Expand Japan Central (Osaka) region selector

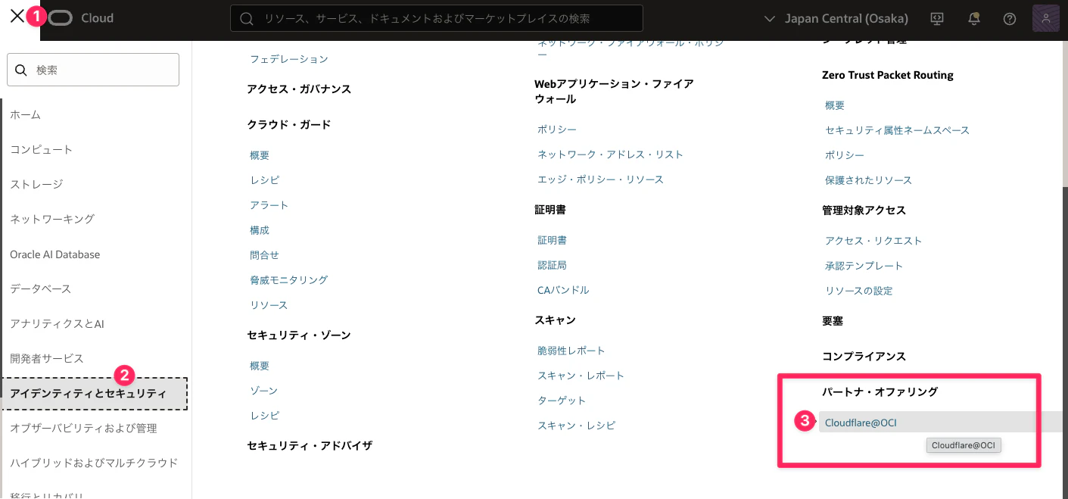click(x=836, y=18)
